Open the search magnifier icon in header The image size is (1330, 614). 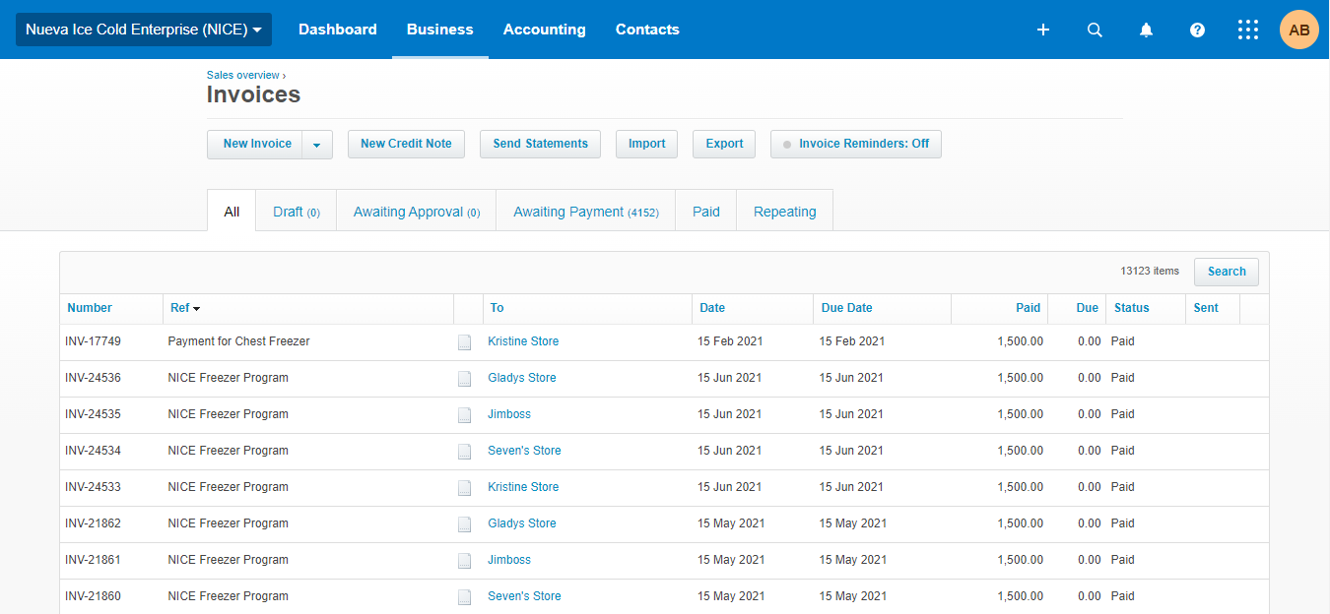1095,30
